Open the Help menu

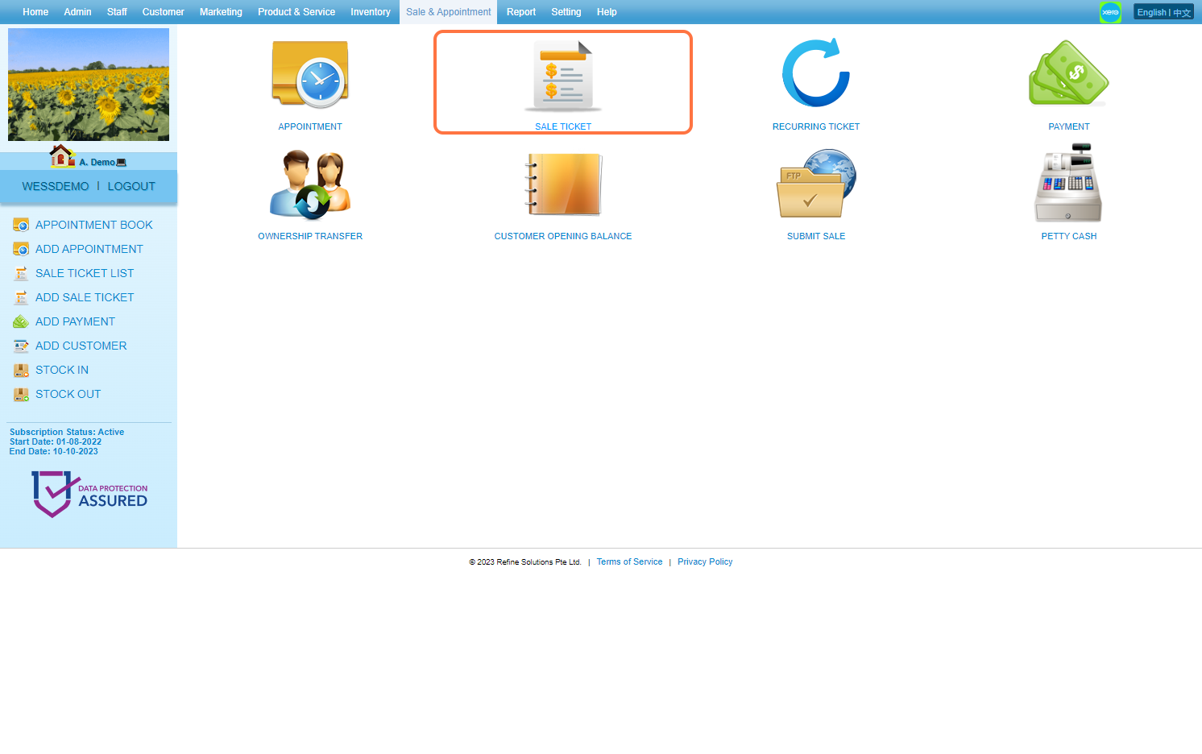pyautogui.click(x=607, y=12)
